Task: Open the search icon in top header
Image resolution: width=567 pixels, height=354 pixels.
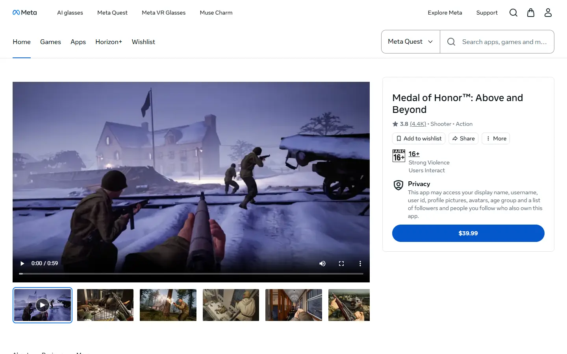Action: point(513,13)
